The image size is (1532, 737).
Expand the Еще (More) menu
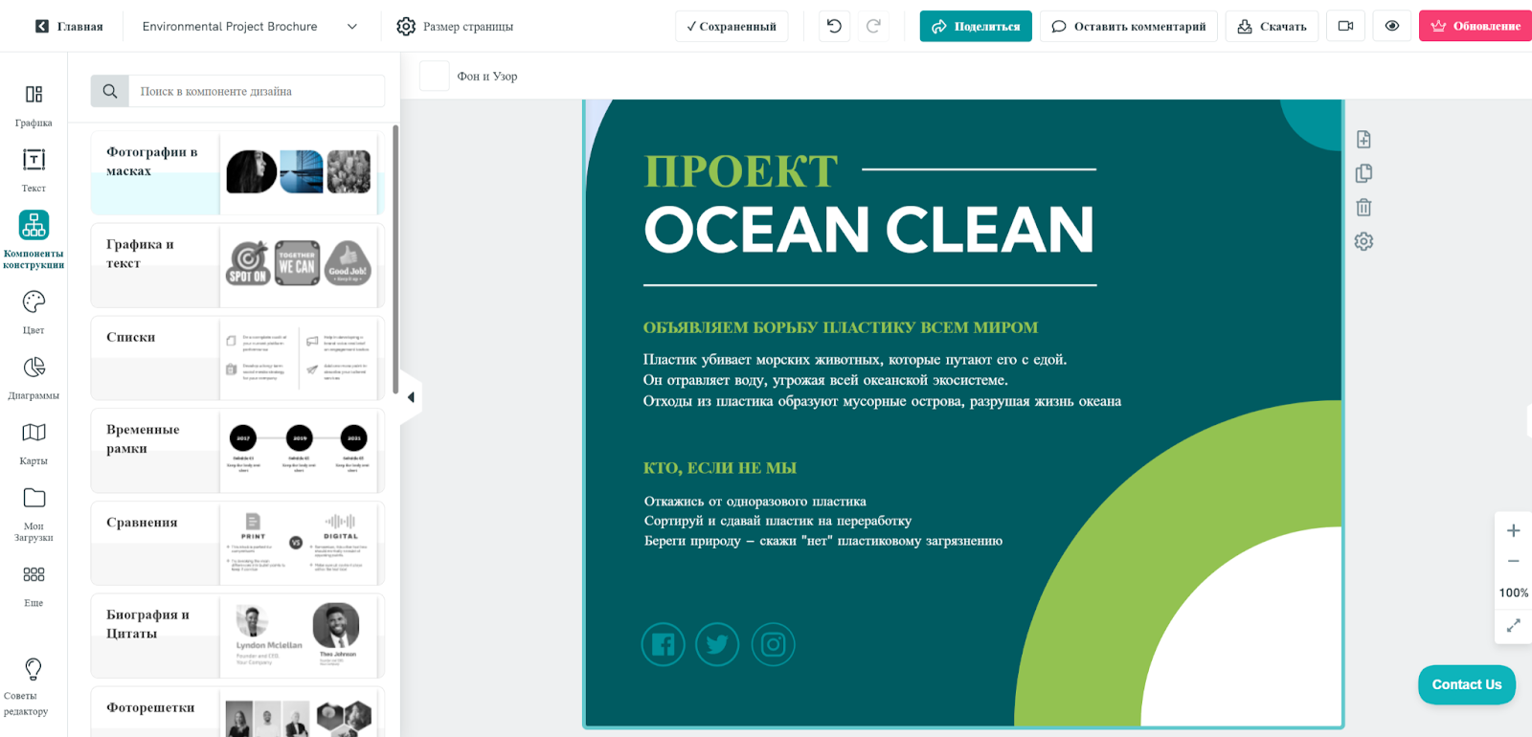tap(34, 584)
